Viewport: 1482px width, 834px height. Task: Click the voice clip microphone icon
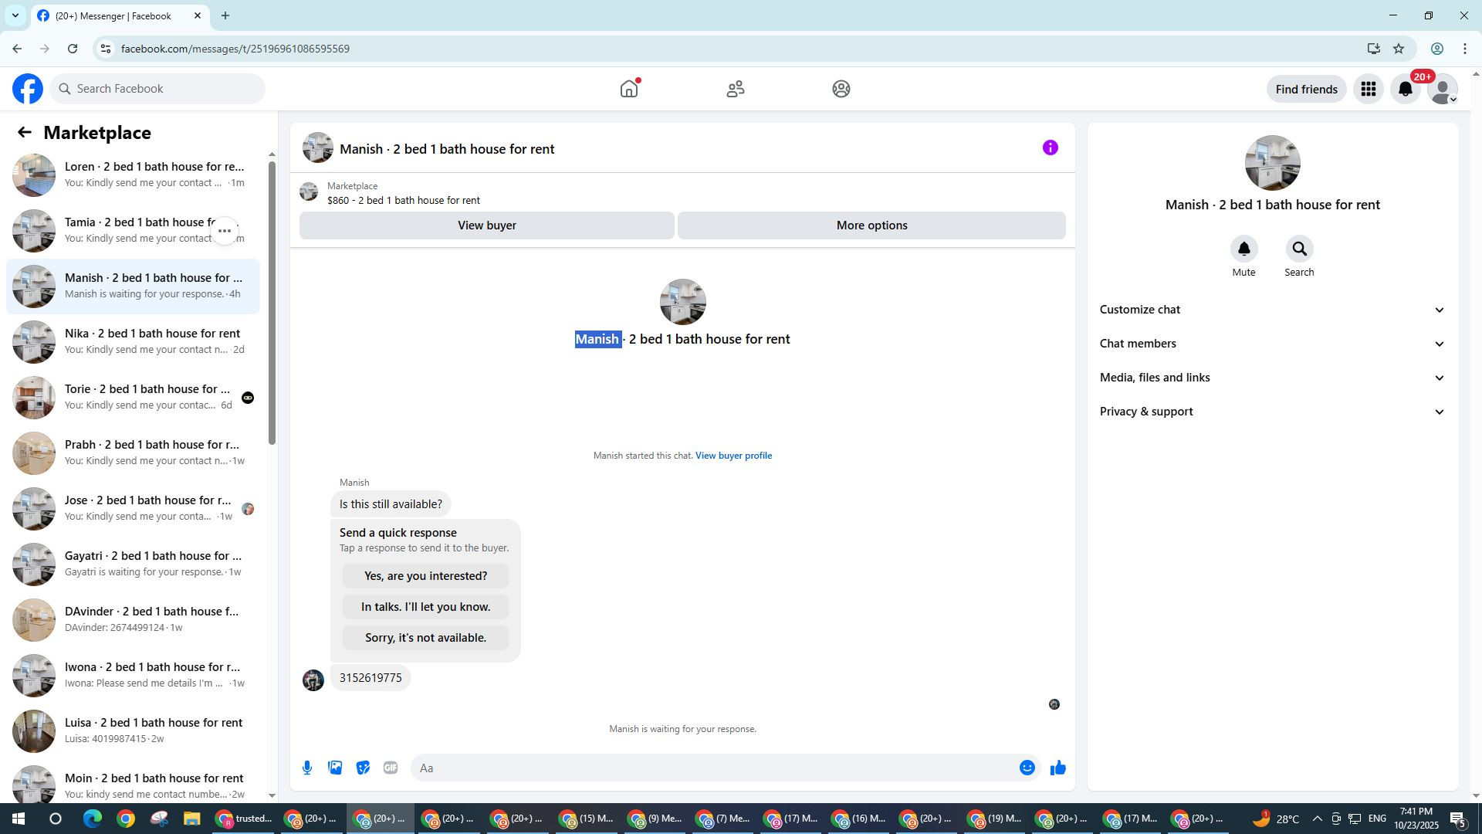[x=307, y=768]
